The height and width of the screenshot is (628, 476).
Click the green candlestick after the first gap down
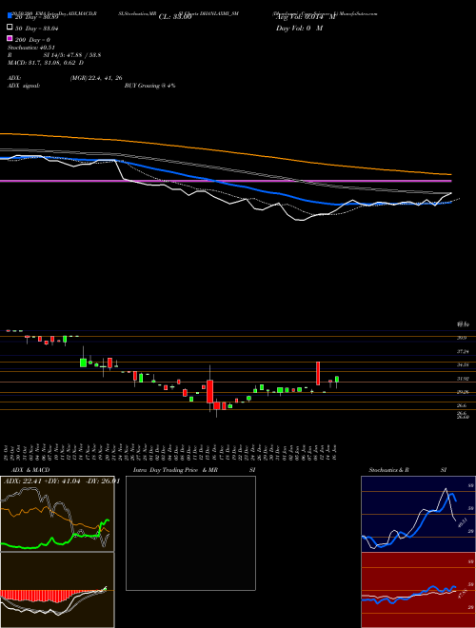(x=84, y=363)
